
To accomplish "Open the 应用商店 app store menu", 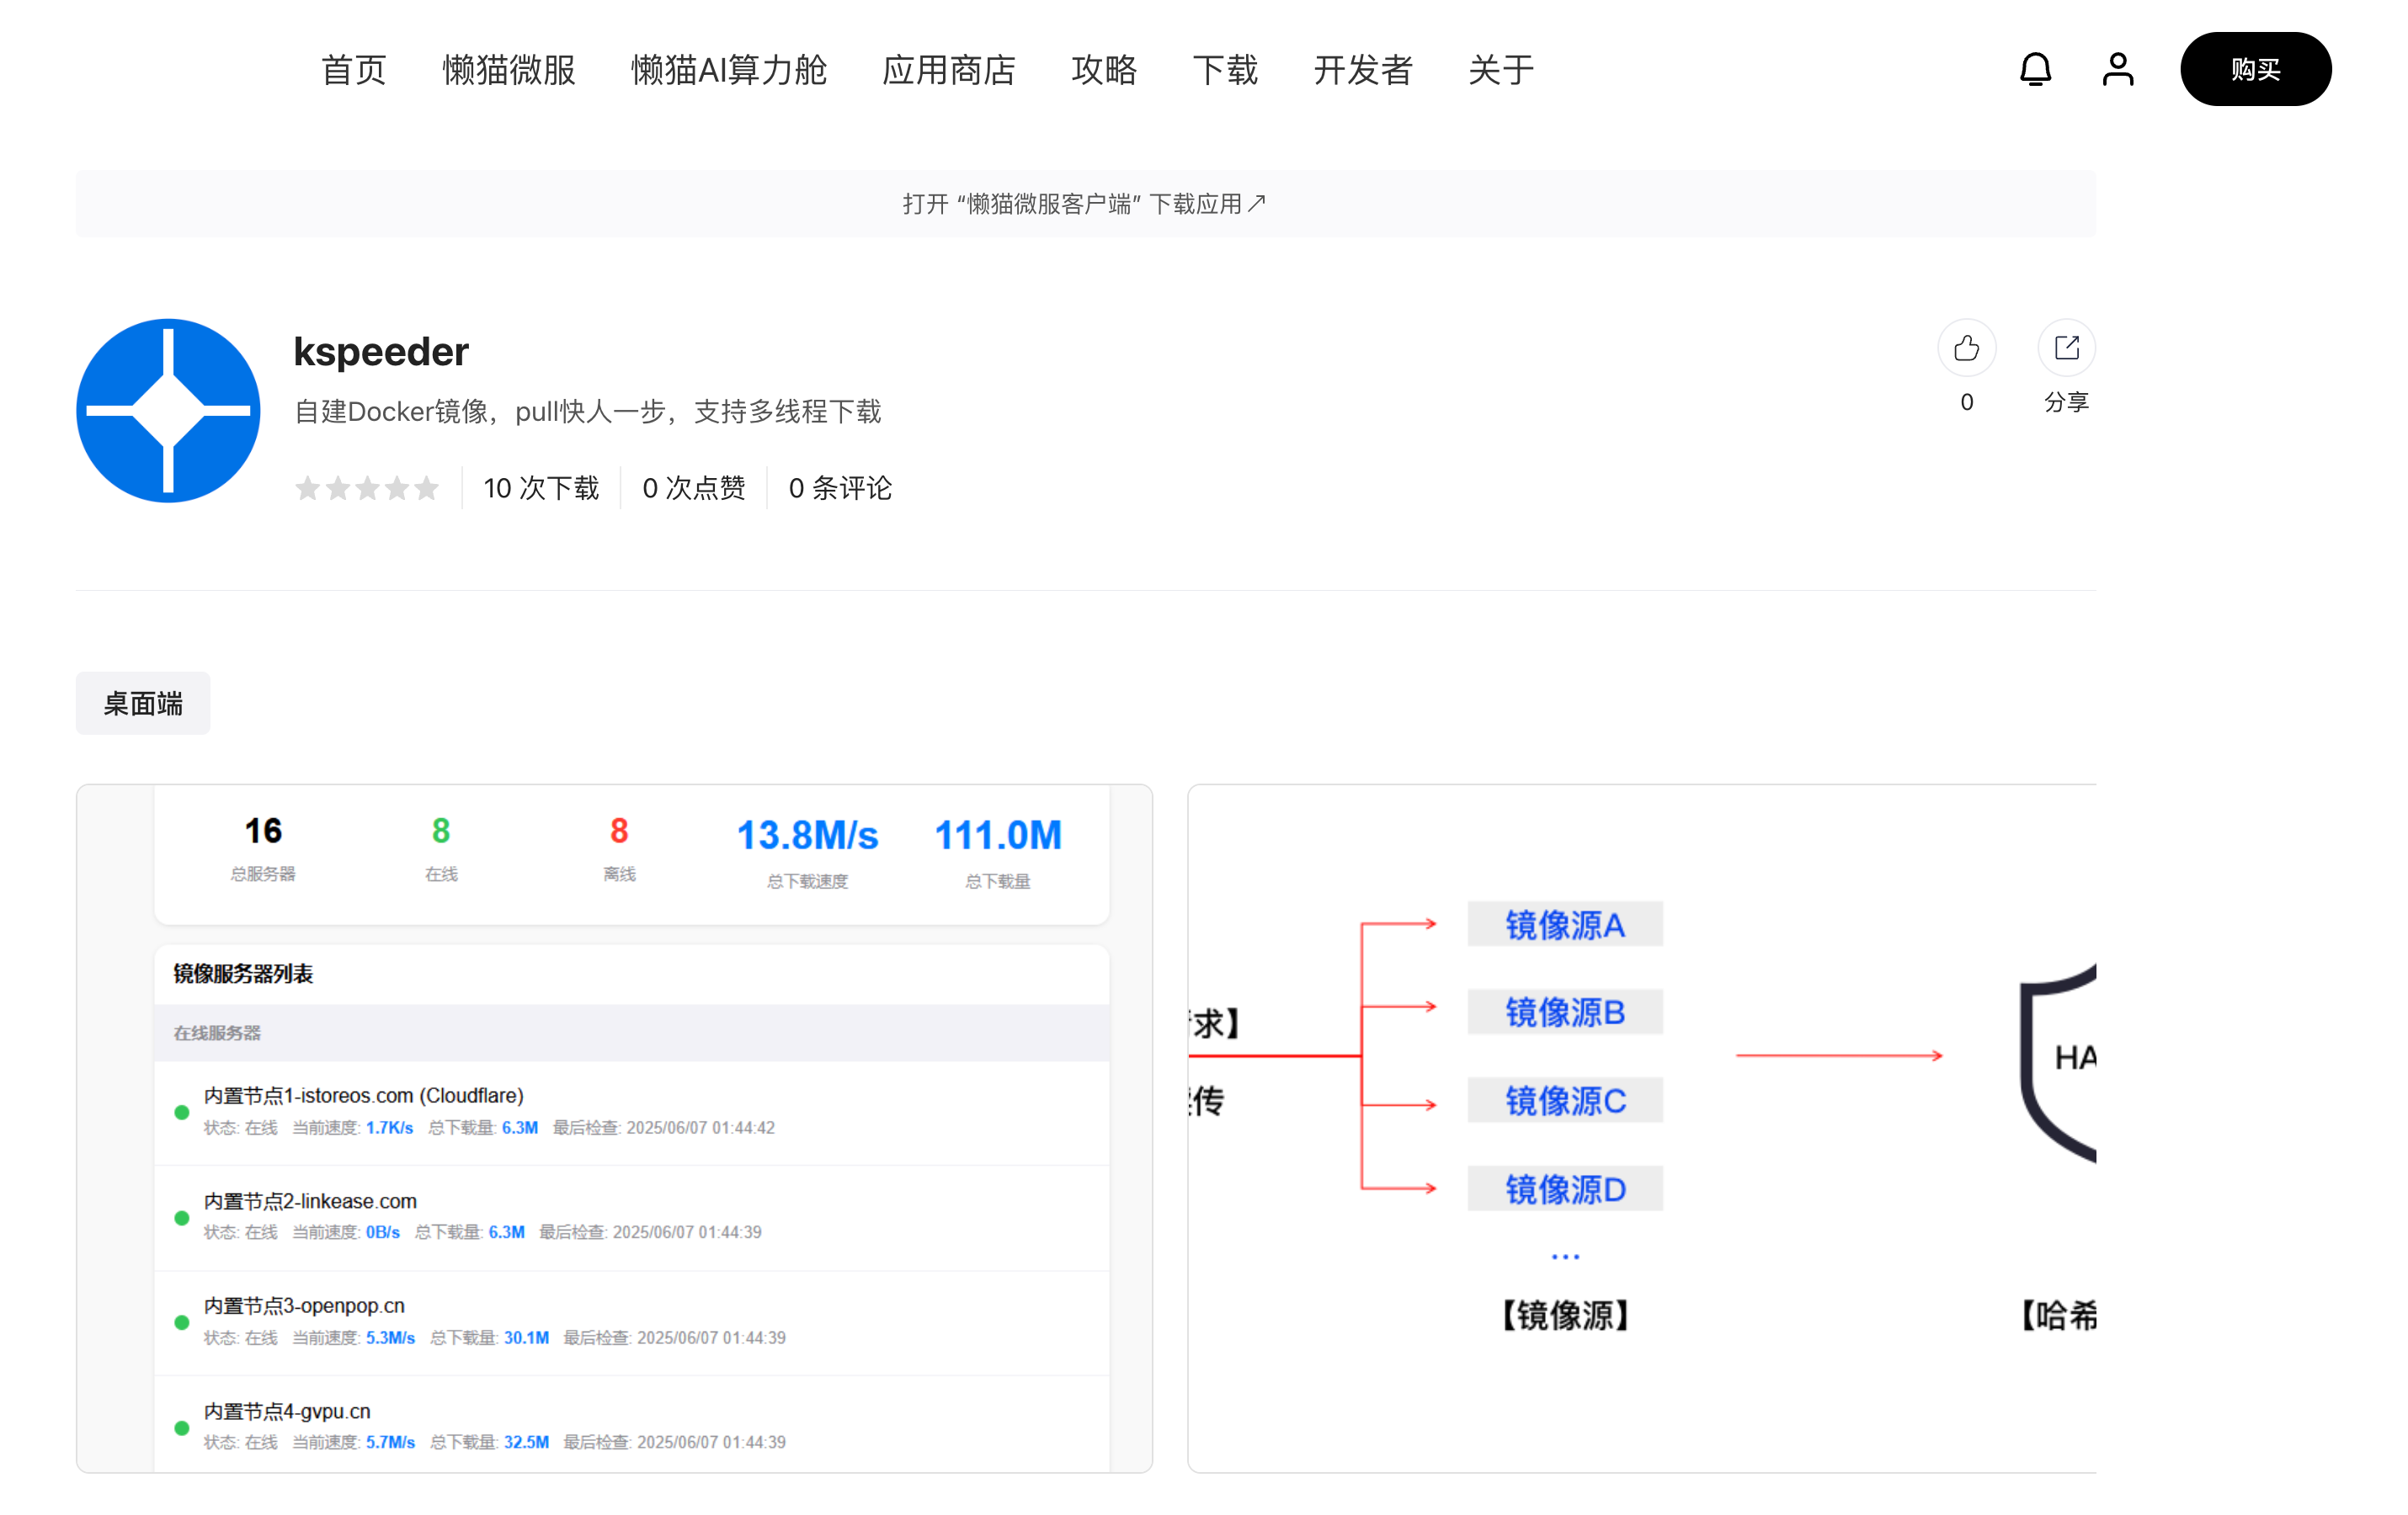I will pyautogui.click(x=948, y=70).
